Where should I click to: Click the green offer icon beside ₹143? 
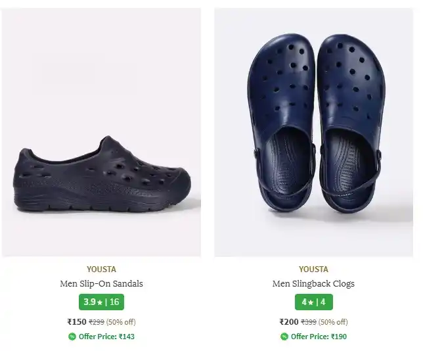tap(72, 337)
